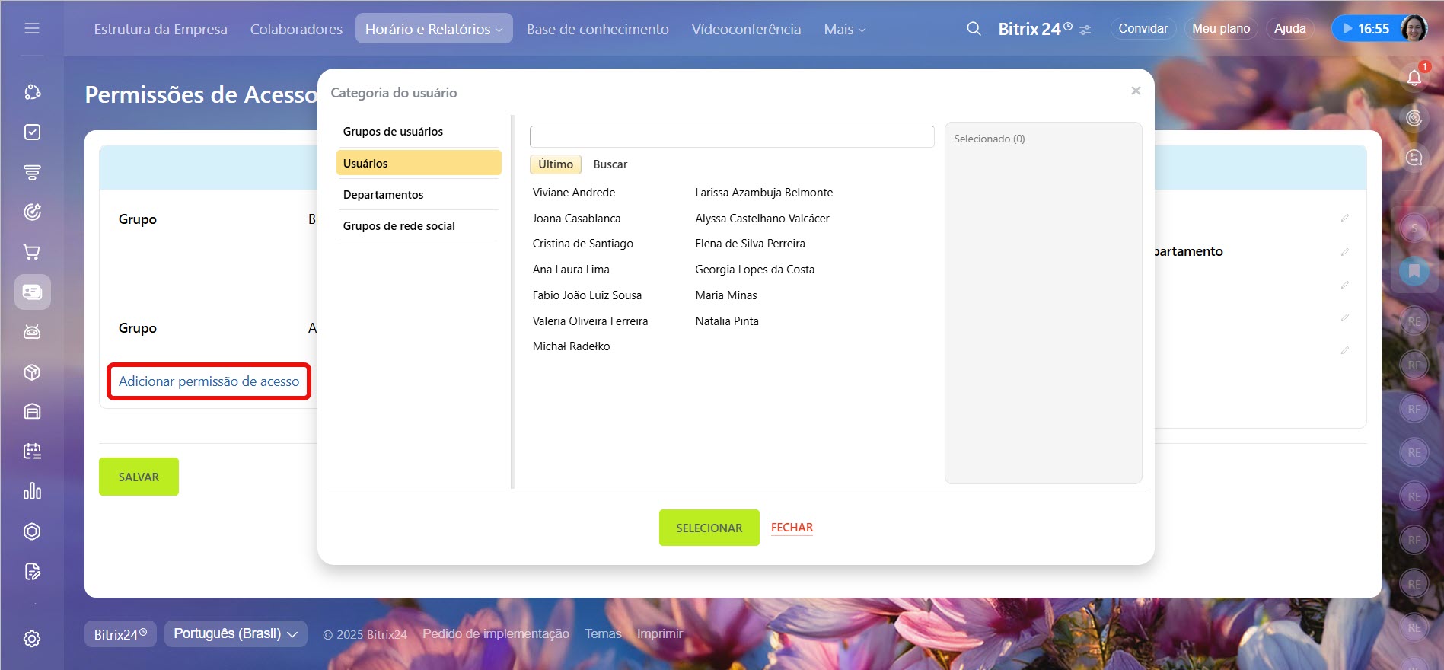Viewport: 1444px width, 670px height.
Task: Click the user profile avatar
Action: [x=1414, y=29]
